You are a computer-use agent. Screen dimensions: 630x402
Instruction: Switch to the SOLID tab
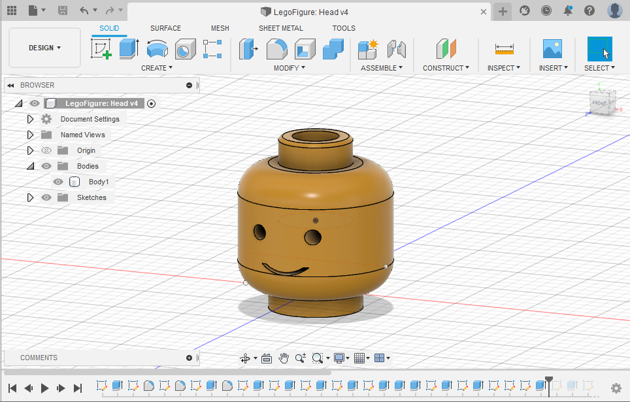[x=109, y=28]
